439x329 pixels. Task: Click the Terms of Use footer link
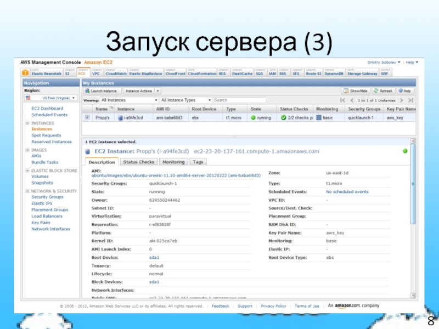[307, 306]
